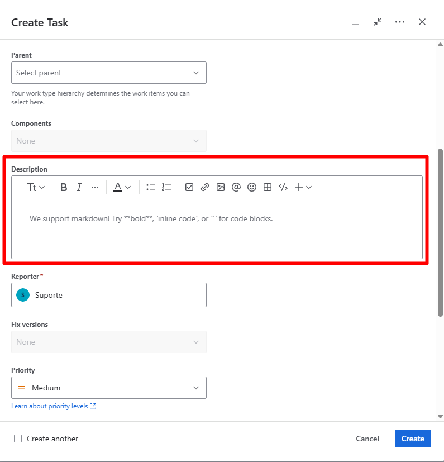Click the scroll up arrow
Image resolution: width=444 pixels, height=462 pixels.
click(x=441, y=45)
